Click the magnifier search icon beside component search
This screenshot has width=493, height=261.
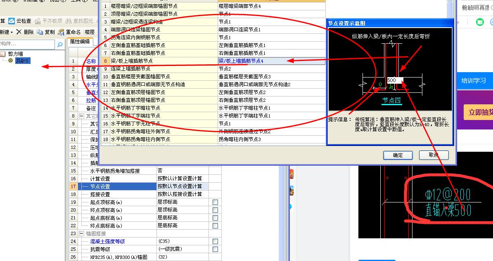point(59,44)
